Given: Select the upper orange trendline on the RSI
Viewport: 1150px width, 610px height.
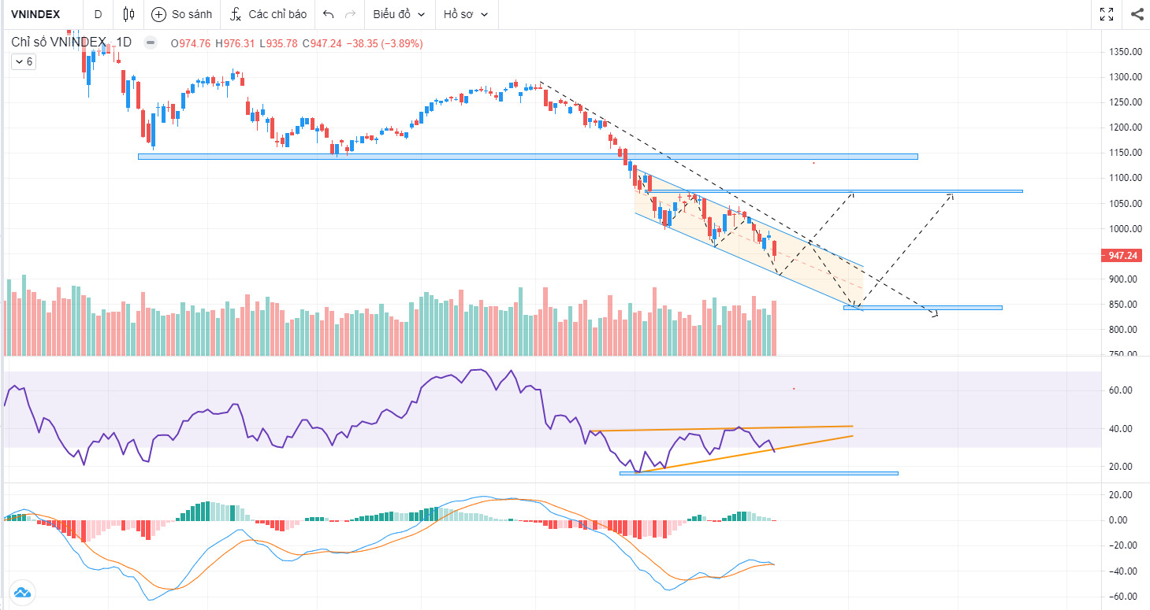Looking at the screenshot, I should 720,428.
